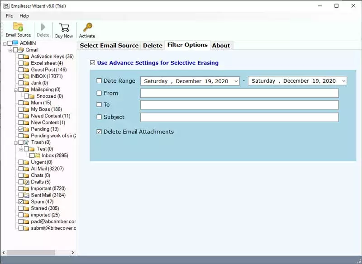Select the ADMIN computer icon

[x=15, y=43]
